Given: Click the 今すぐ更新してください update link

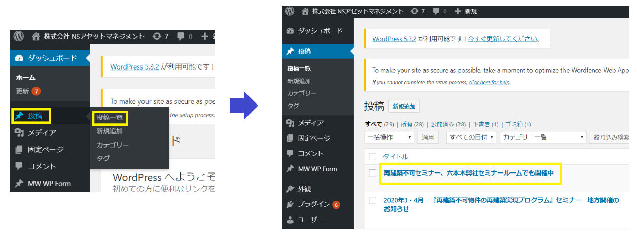Looking at the screenshot, I should [503, 39].
